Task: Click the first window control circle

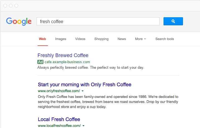Action: click(x=5, y=6)
